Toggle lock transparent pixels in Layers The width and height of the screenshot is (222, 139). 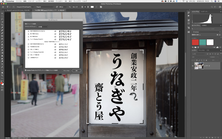pos(197,60)
